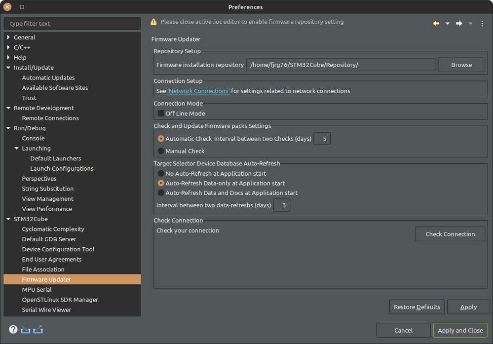The image size is (493, 344).
Task: Click the Cancel button
Action: pyautogui.click(x=403, y=330)
